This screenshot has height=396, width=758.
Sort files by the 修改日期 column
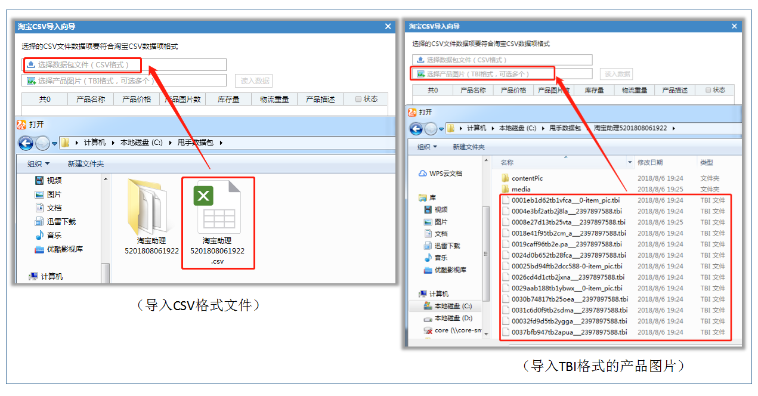[650, 163]
